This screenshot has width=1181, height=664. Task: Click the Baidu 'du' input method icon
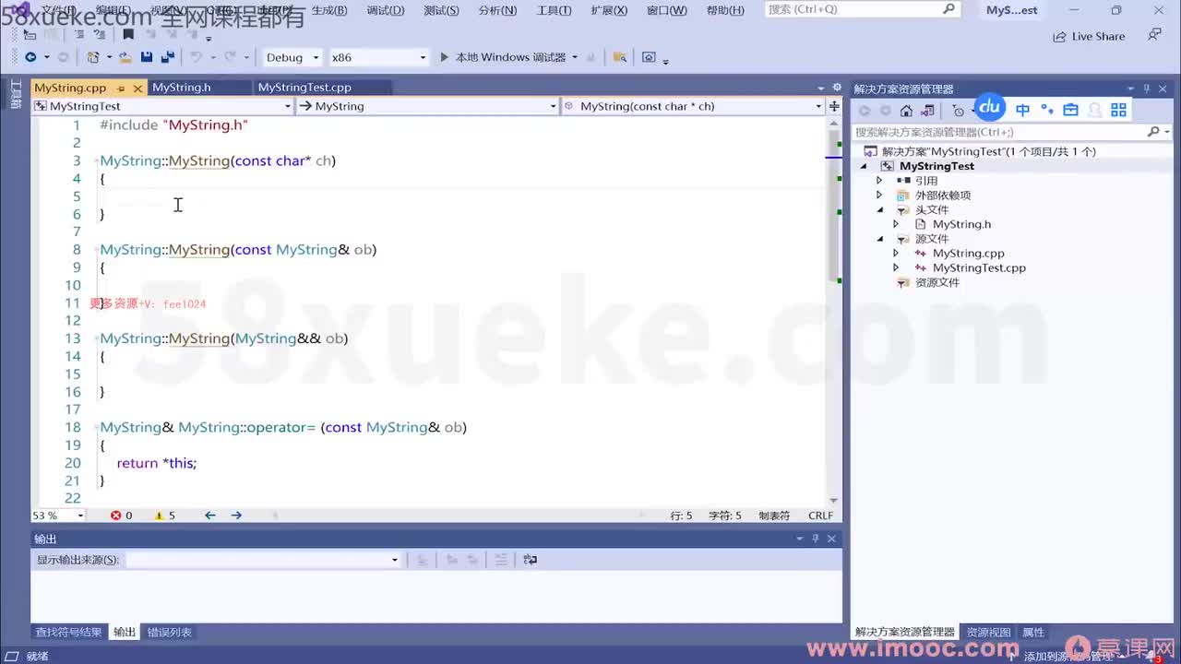pyautogui.click(x=990, y=107)
